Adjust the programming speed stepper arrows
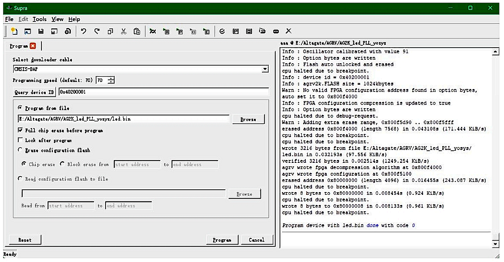 point(111,80)
